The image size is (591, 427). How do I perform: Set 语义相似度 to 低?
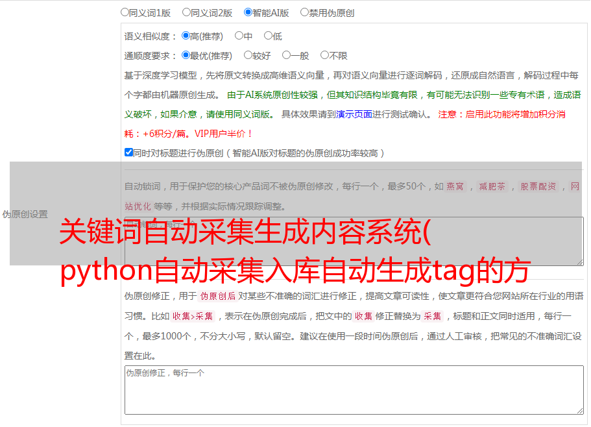coord(268,36)
